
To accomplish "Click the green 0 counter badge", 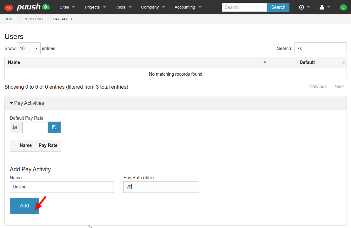I will (343, 7).
